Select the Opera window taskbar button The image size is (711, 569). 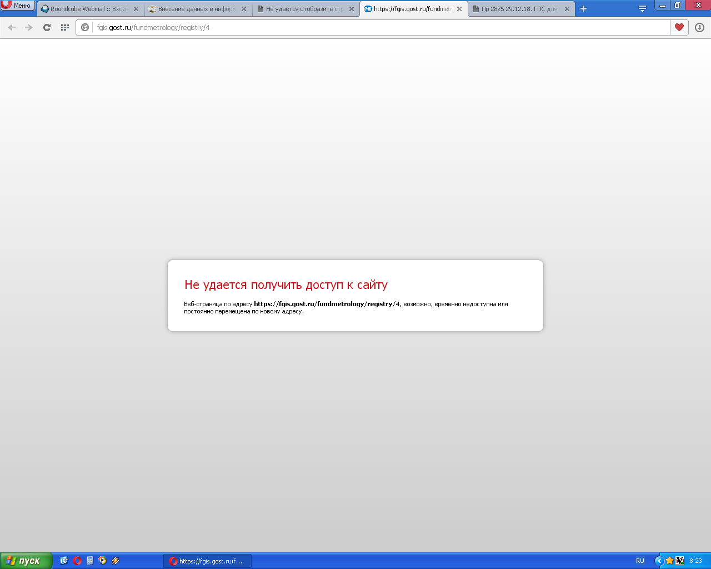207,561
